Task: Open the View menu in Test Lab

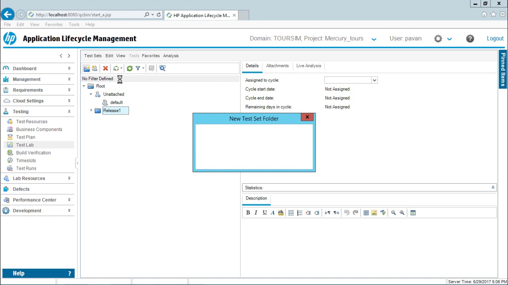Action: (121, 56)
